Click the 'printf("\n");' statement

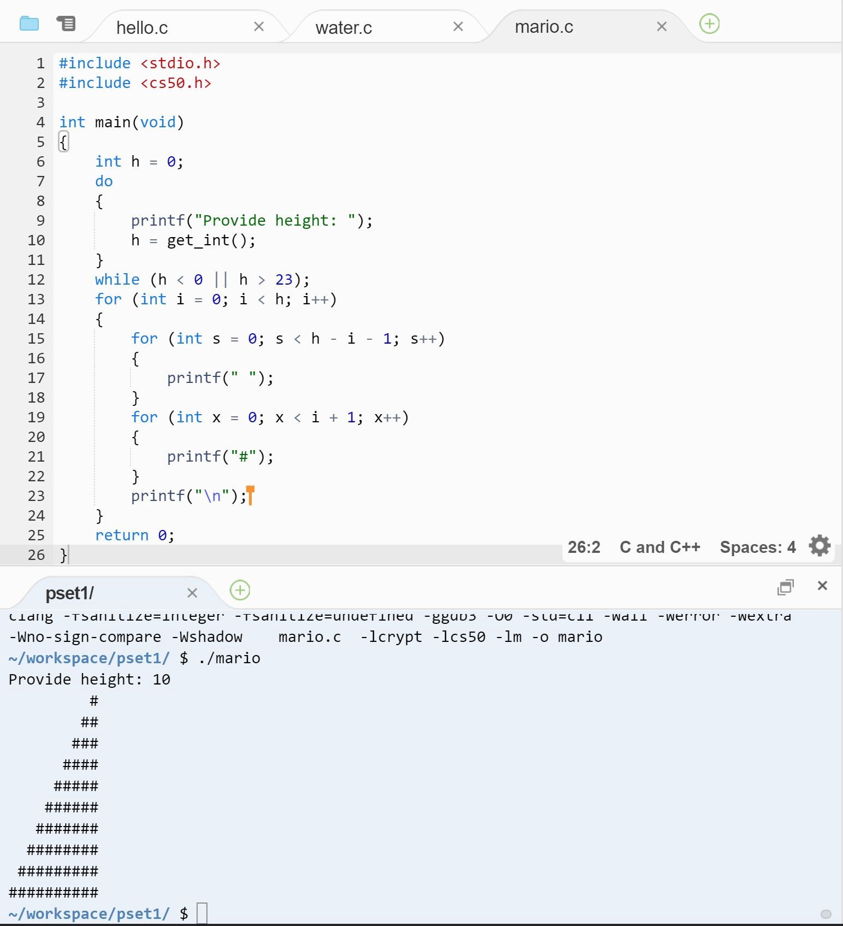pyautogui.click(x=188, y=496)
